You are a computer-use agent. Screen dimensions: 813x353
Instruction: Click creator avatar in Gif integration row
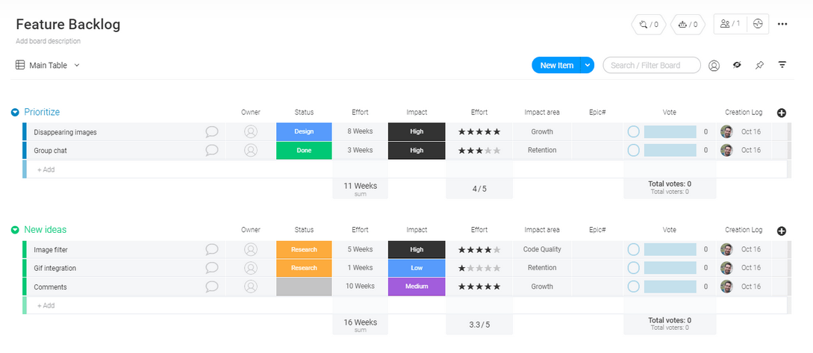click(726, 268)
